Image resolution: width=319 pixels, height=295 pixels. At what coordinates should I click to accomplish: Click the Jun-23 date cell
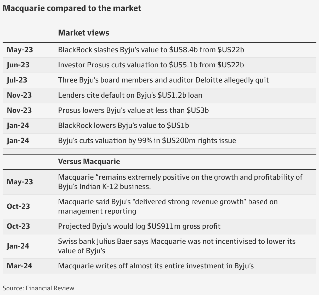18,65
